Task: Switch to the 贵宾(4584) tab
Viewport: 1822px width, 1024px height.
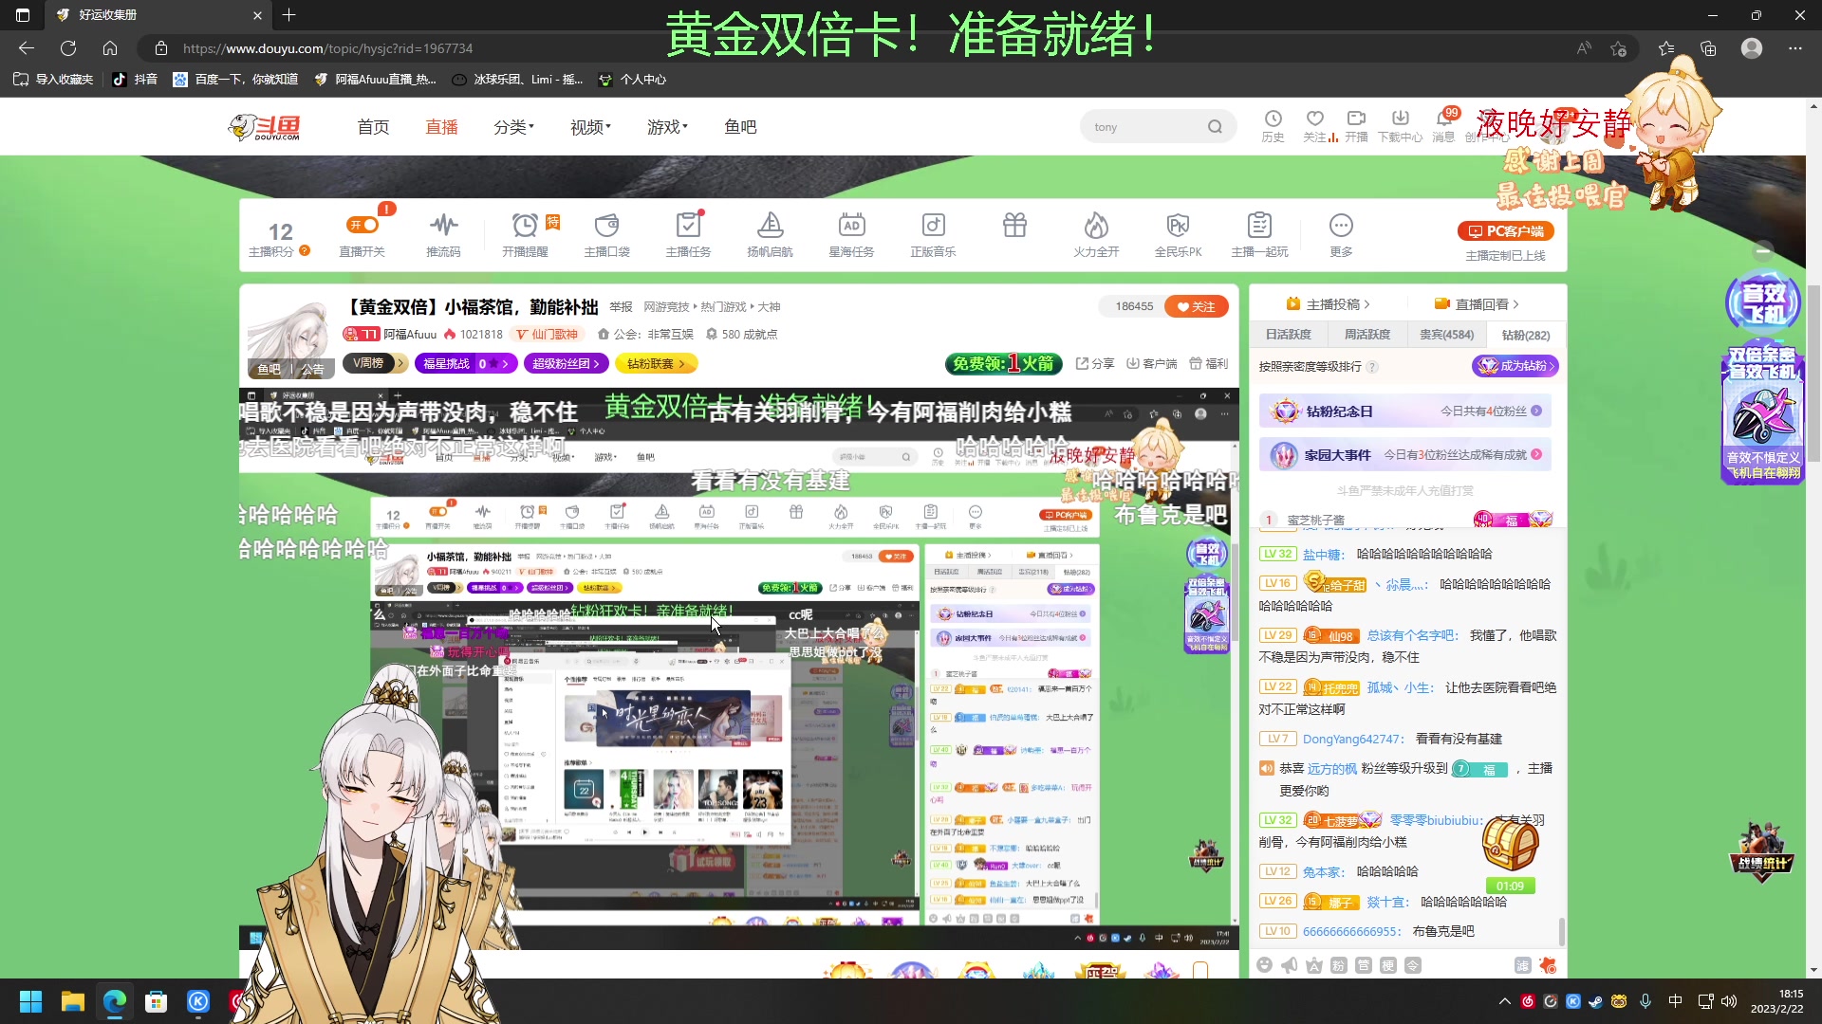Action: pos(1446,335)
